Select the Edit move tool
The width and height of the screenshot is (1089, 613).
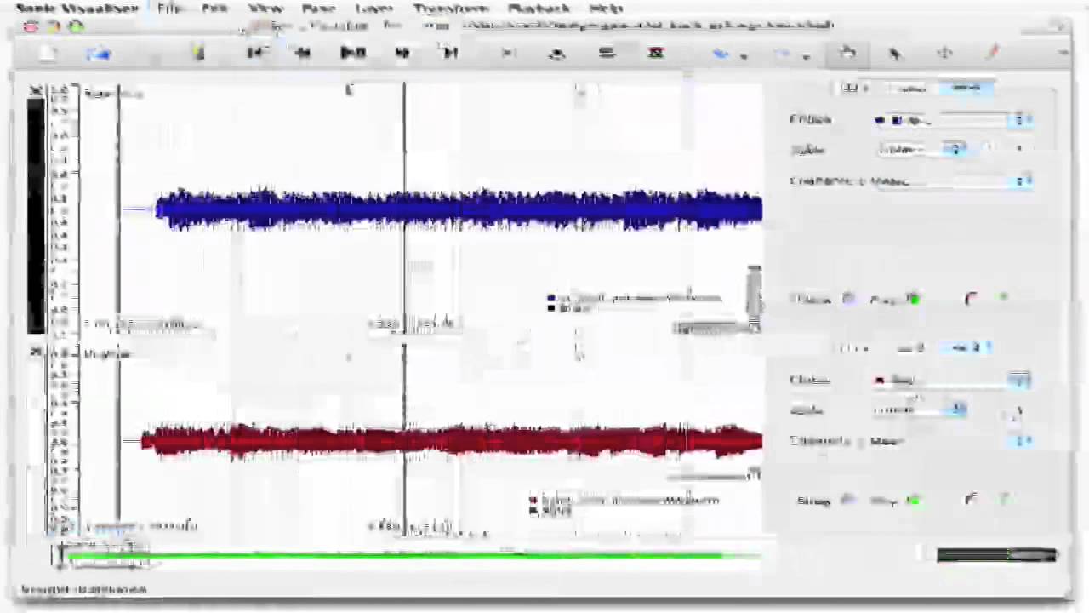[x=944, y=53]
